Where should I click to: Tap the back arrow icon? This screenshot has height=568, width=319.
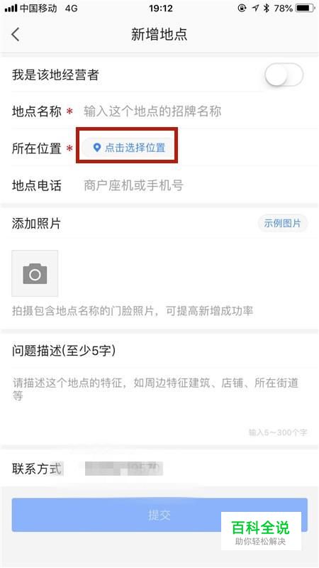point(15,34)
